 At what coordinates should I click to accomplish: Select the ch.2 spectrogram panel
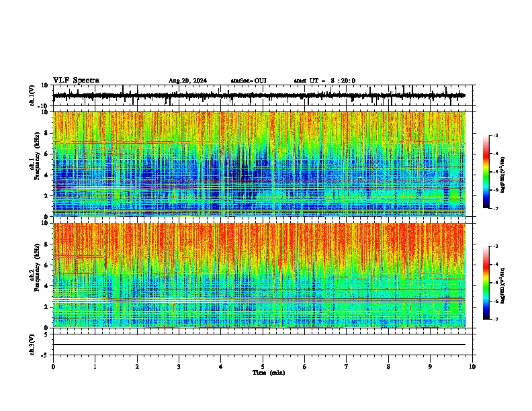pyautogui.click(x=259, y=275)
